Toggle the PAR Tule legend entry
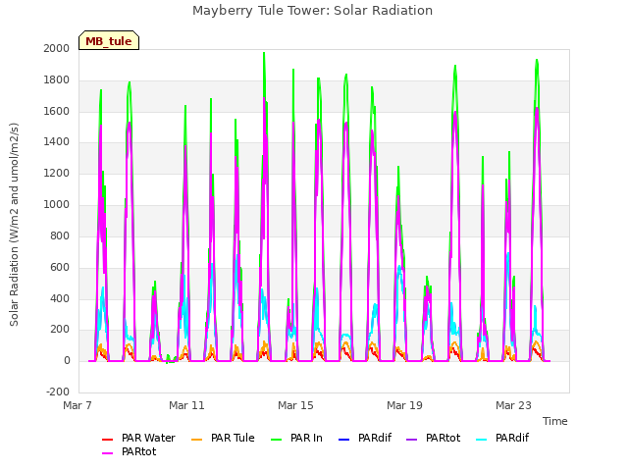 click(223, 439)
